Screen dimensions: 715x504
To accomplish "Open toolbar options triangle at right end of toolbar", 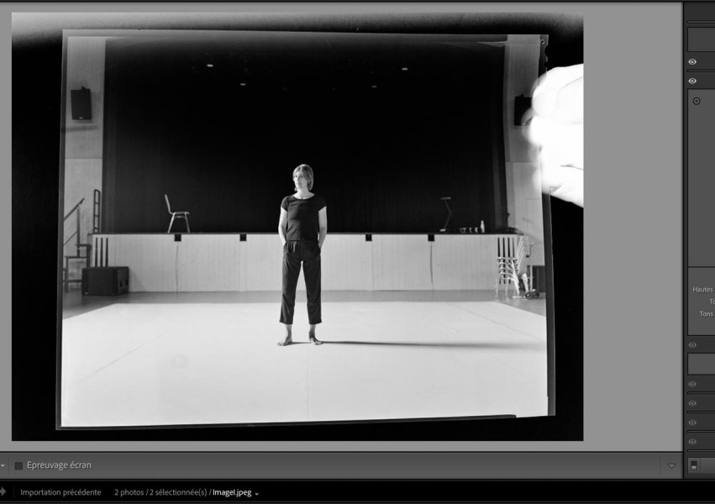I will tap(670, 465).
